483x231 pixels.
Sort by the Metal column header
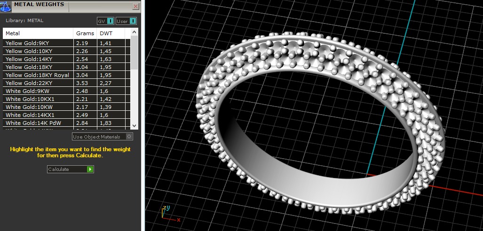pos(38,33)
